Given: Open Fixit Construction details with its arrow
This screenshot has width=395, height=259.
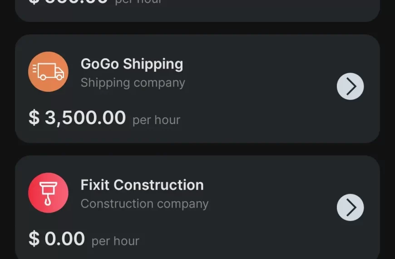Looking at the screenshot, I should (350, 207).
